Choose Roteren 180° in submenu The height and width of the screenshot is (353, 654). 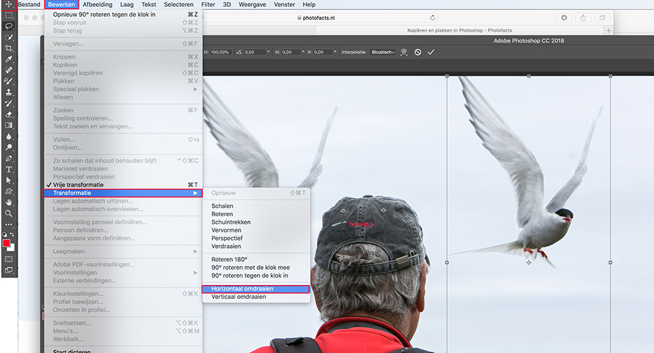pyautogui.click(x=255, y=259)
